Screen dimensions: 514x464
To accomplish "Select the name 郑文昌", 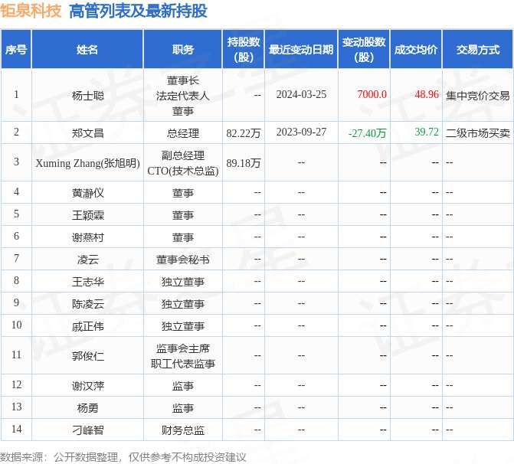I will pyautogui.click(x=87, y=133).
